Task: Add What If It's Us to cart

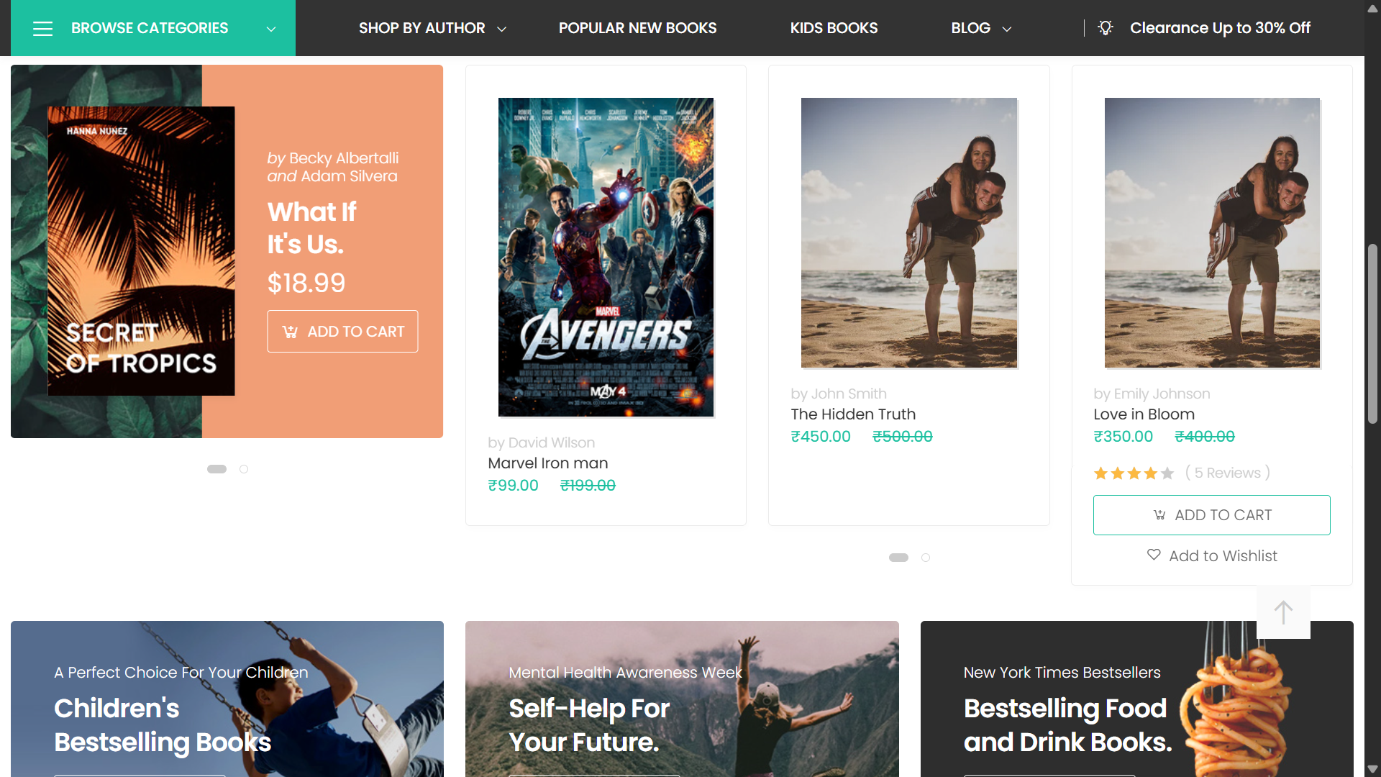Action: point(342,331)
